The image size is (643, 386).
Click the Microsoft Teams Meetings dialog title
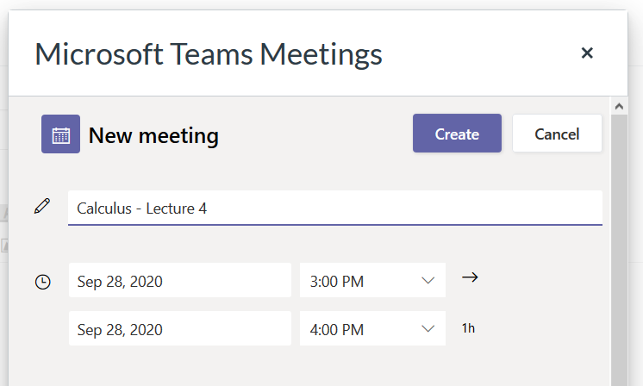pyautogui.click(x=209, y=54)
